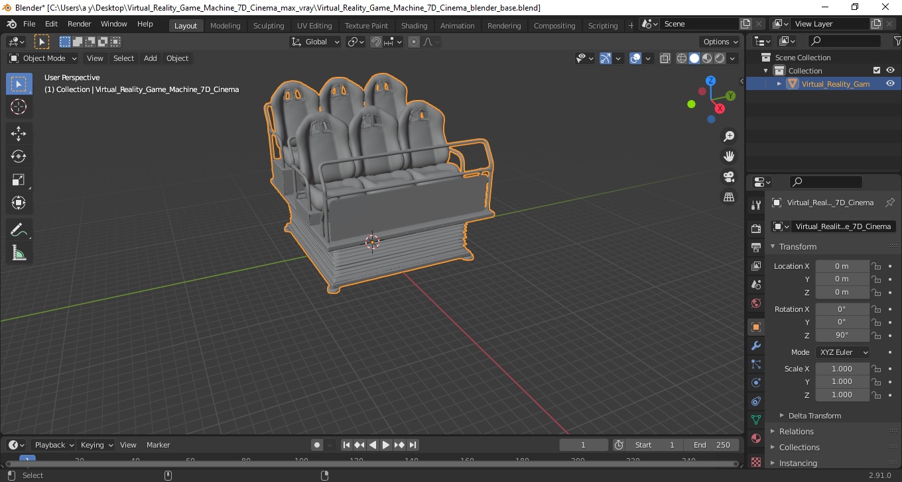Screen dimensions: 902x482
Task: Switch to orthographic grid view icon
Action: pyautogui.click(x=729, y=197)
